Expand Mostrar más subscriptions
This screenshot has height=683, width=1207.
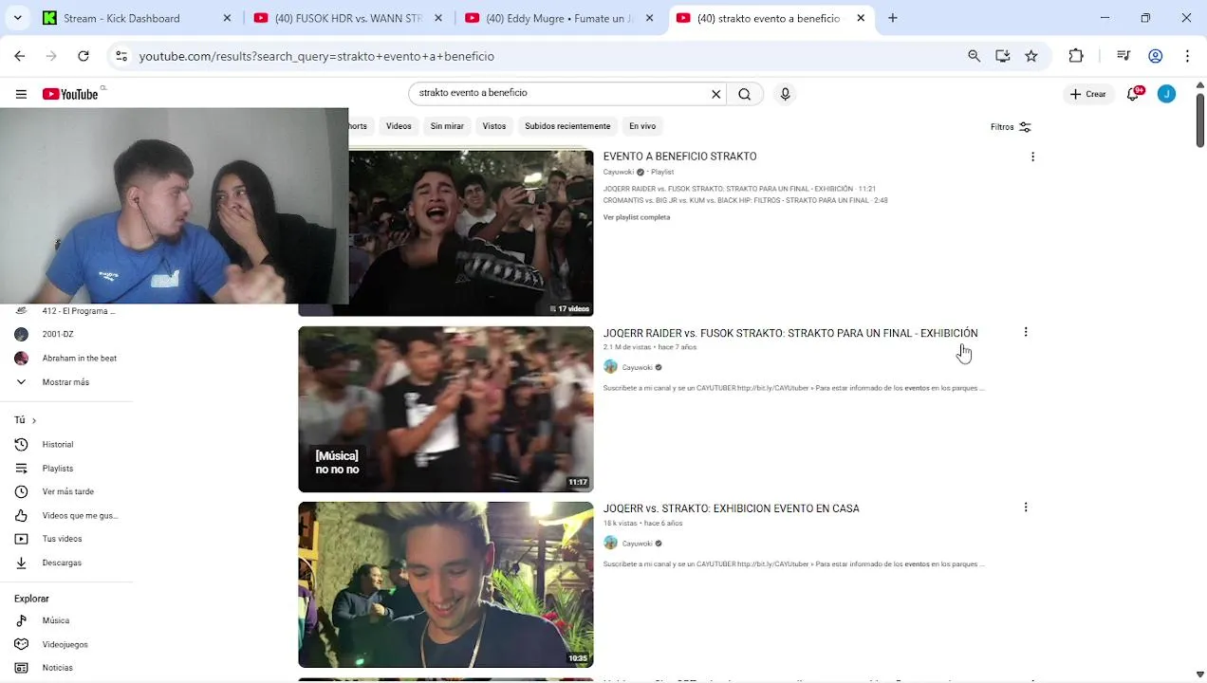65,382
